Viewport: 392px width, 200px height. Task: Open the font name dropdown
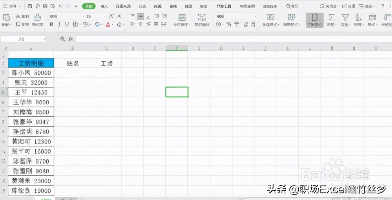click(83, 16)
